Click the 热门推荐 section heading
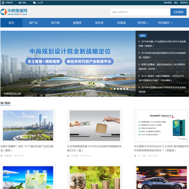Image resolution: width=189 pixels, height=189 pixels. (5, 103)
